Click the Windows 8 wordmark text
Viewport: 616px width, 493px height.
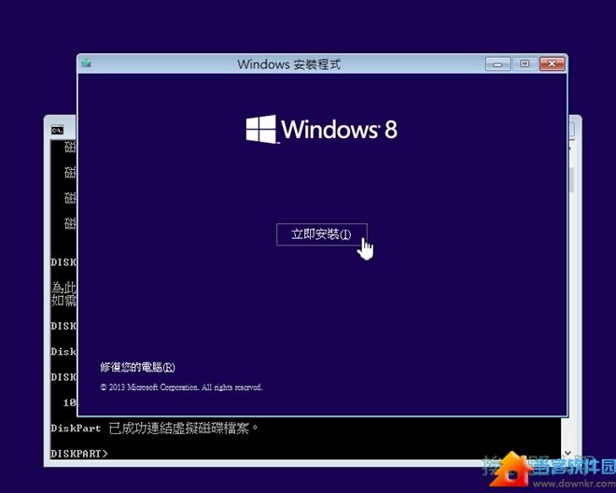(x=339, y=129)
